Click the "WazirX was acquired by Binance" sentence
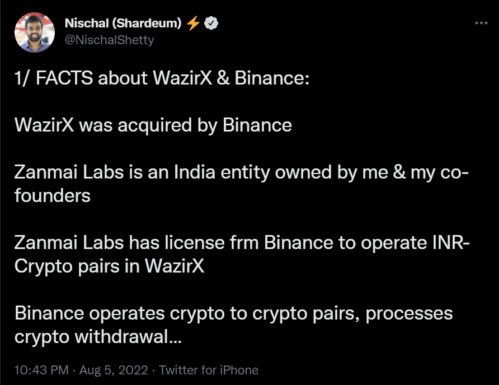This screenshot has width=499, height=385. tap(153, 125)
